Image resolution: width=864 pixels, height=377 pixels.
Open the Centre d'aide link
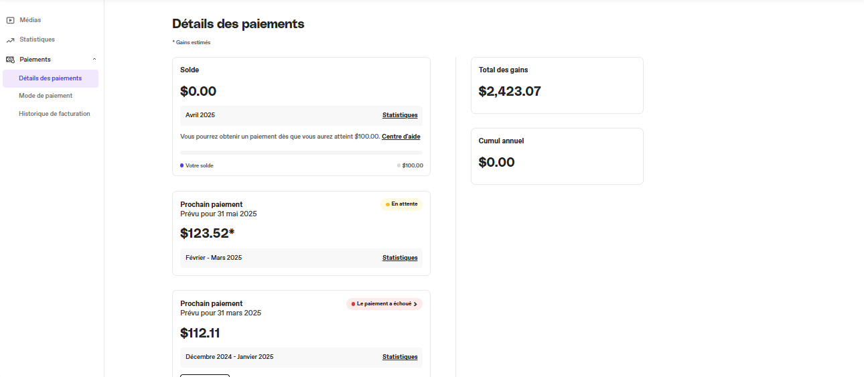tap(401, 137)
